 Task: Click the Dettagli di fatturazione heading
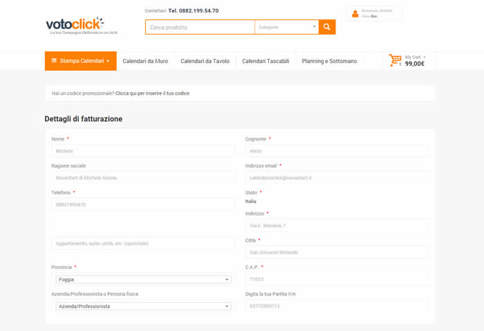click(x=84, y=119)
